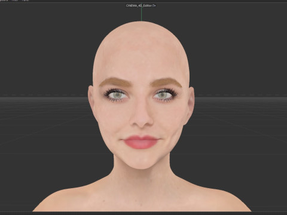Click the CINEMA_4D_Editor camera label
The width and height of the screenshot is (287, 215).
click(x=141, y=5)
